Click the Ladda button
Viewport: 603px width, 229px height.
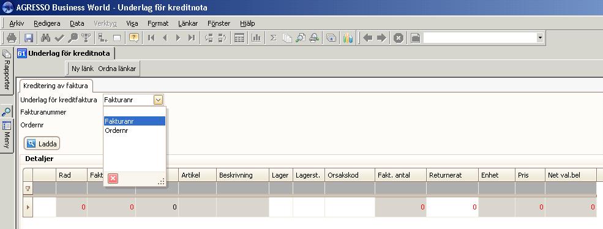pyautogui.click(x=42, y=144)
